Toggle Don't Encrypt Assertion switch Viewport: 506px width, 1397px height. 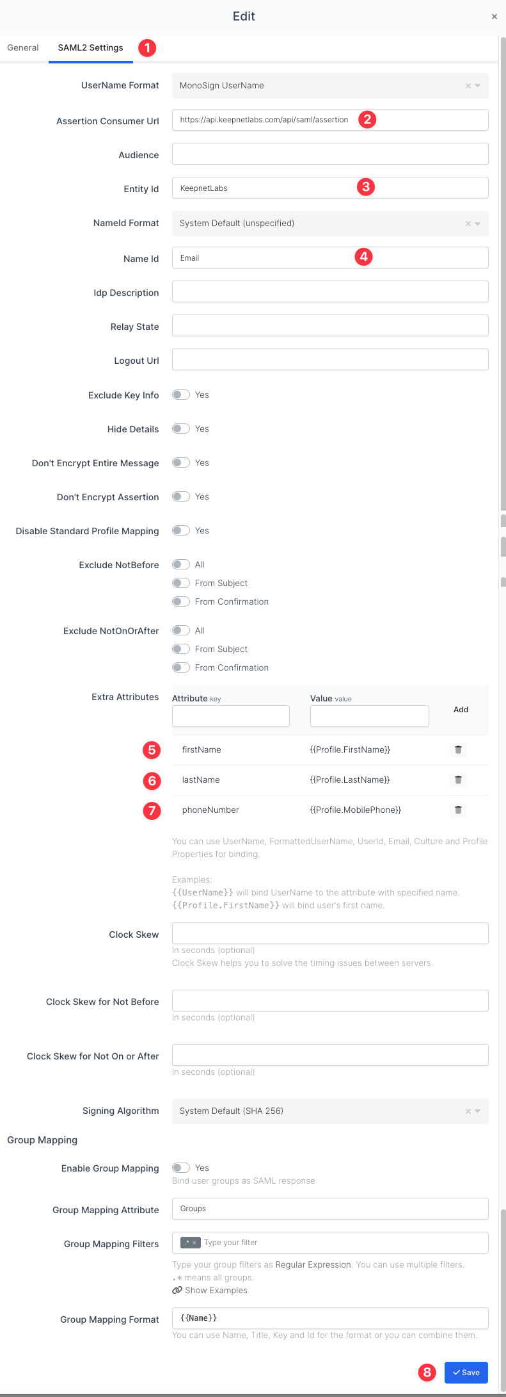click(x=181, y=496)
